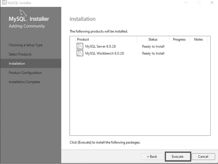The height and width of the screenshot is (164, 218).
Task: Click Ready to Install status for MySQL Workbench
Action: (153, 53)
